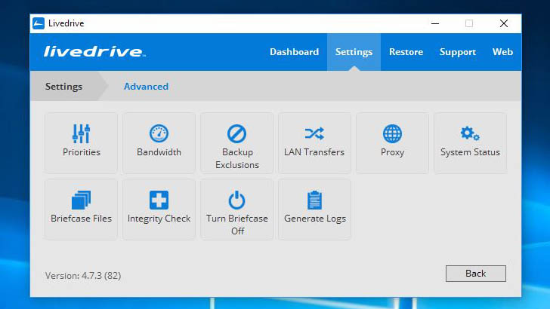Open Backup Exclusions tile

click(236, 142)
